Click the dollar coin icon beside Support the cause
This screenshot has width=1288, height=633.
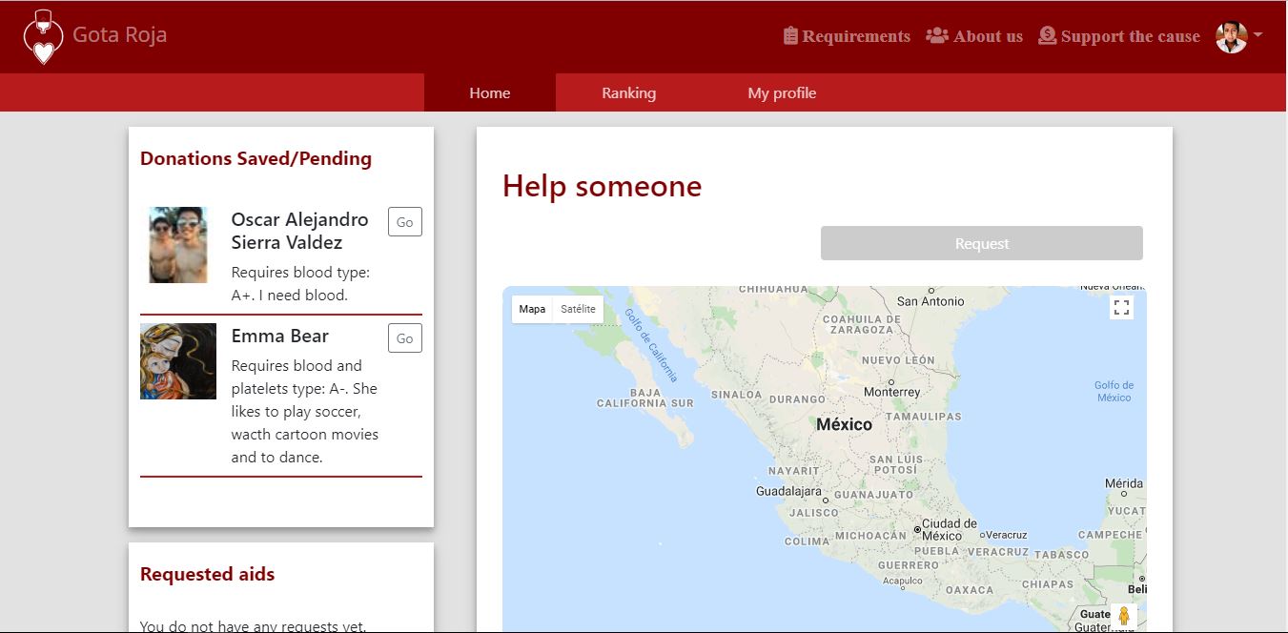click(1047, 35)
